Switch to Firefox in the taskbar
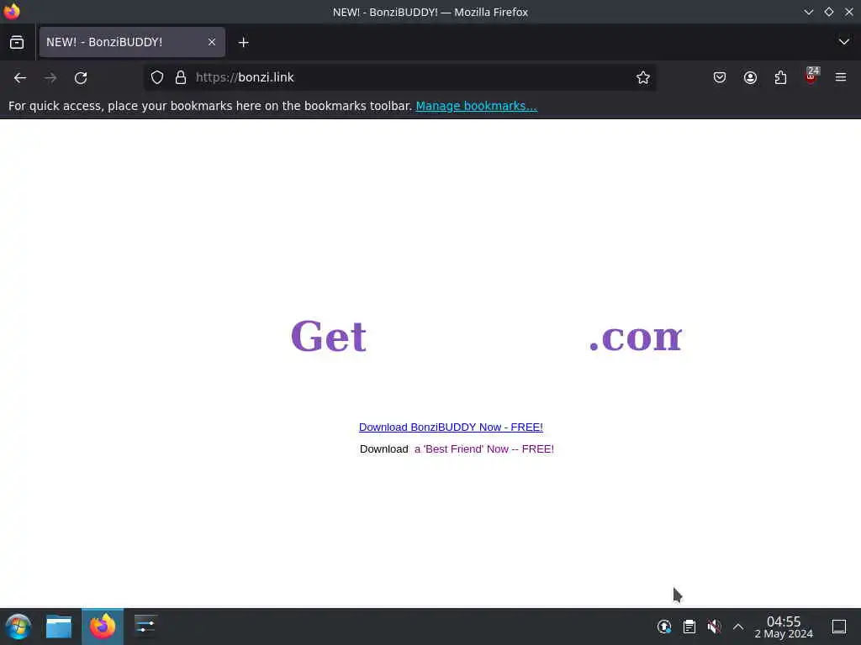The width and height of the screenshot is (861, 645). [x=102, y=627]
